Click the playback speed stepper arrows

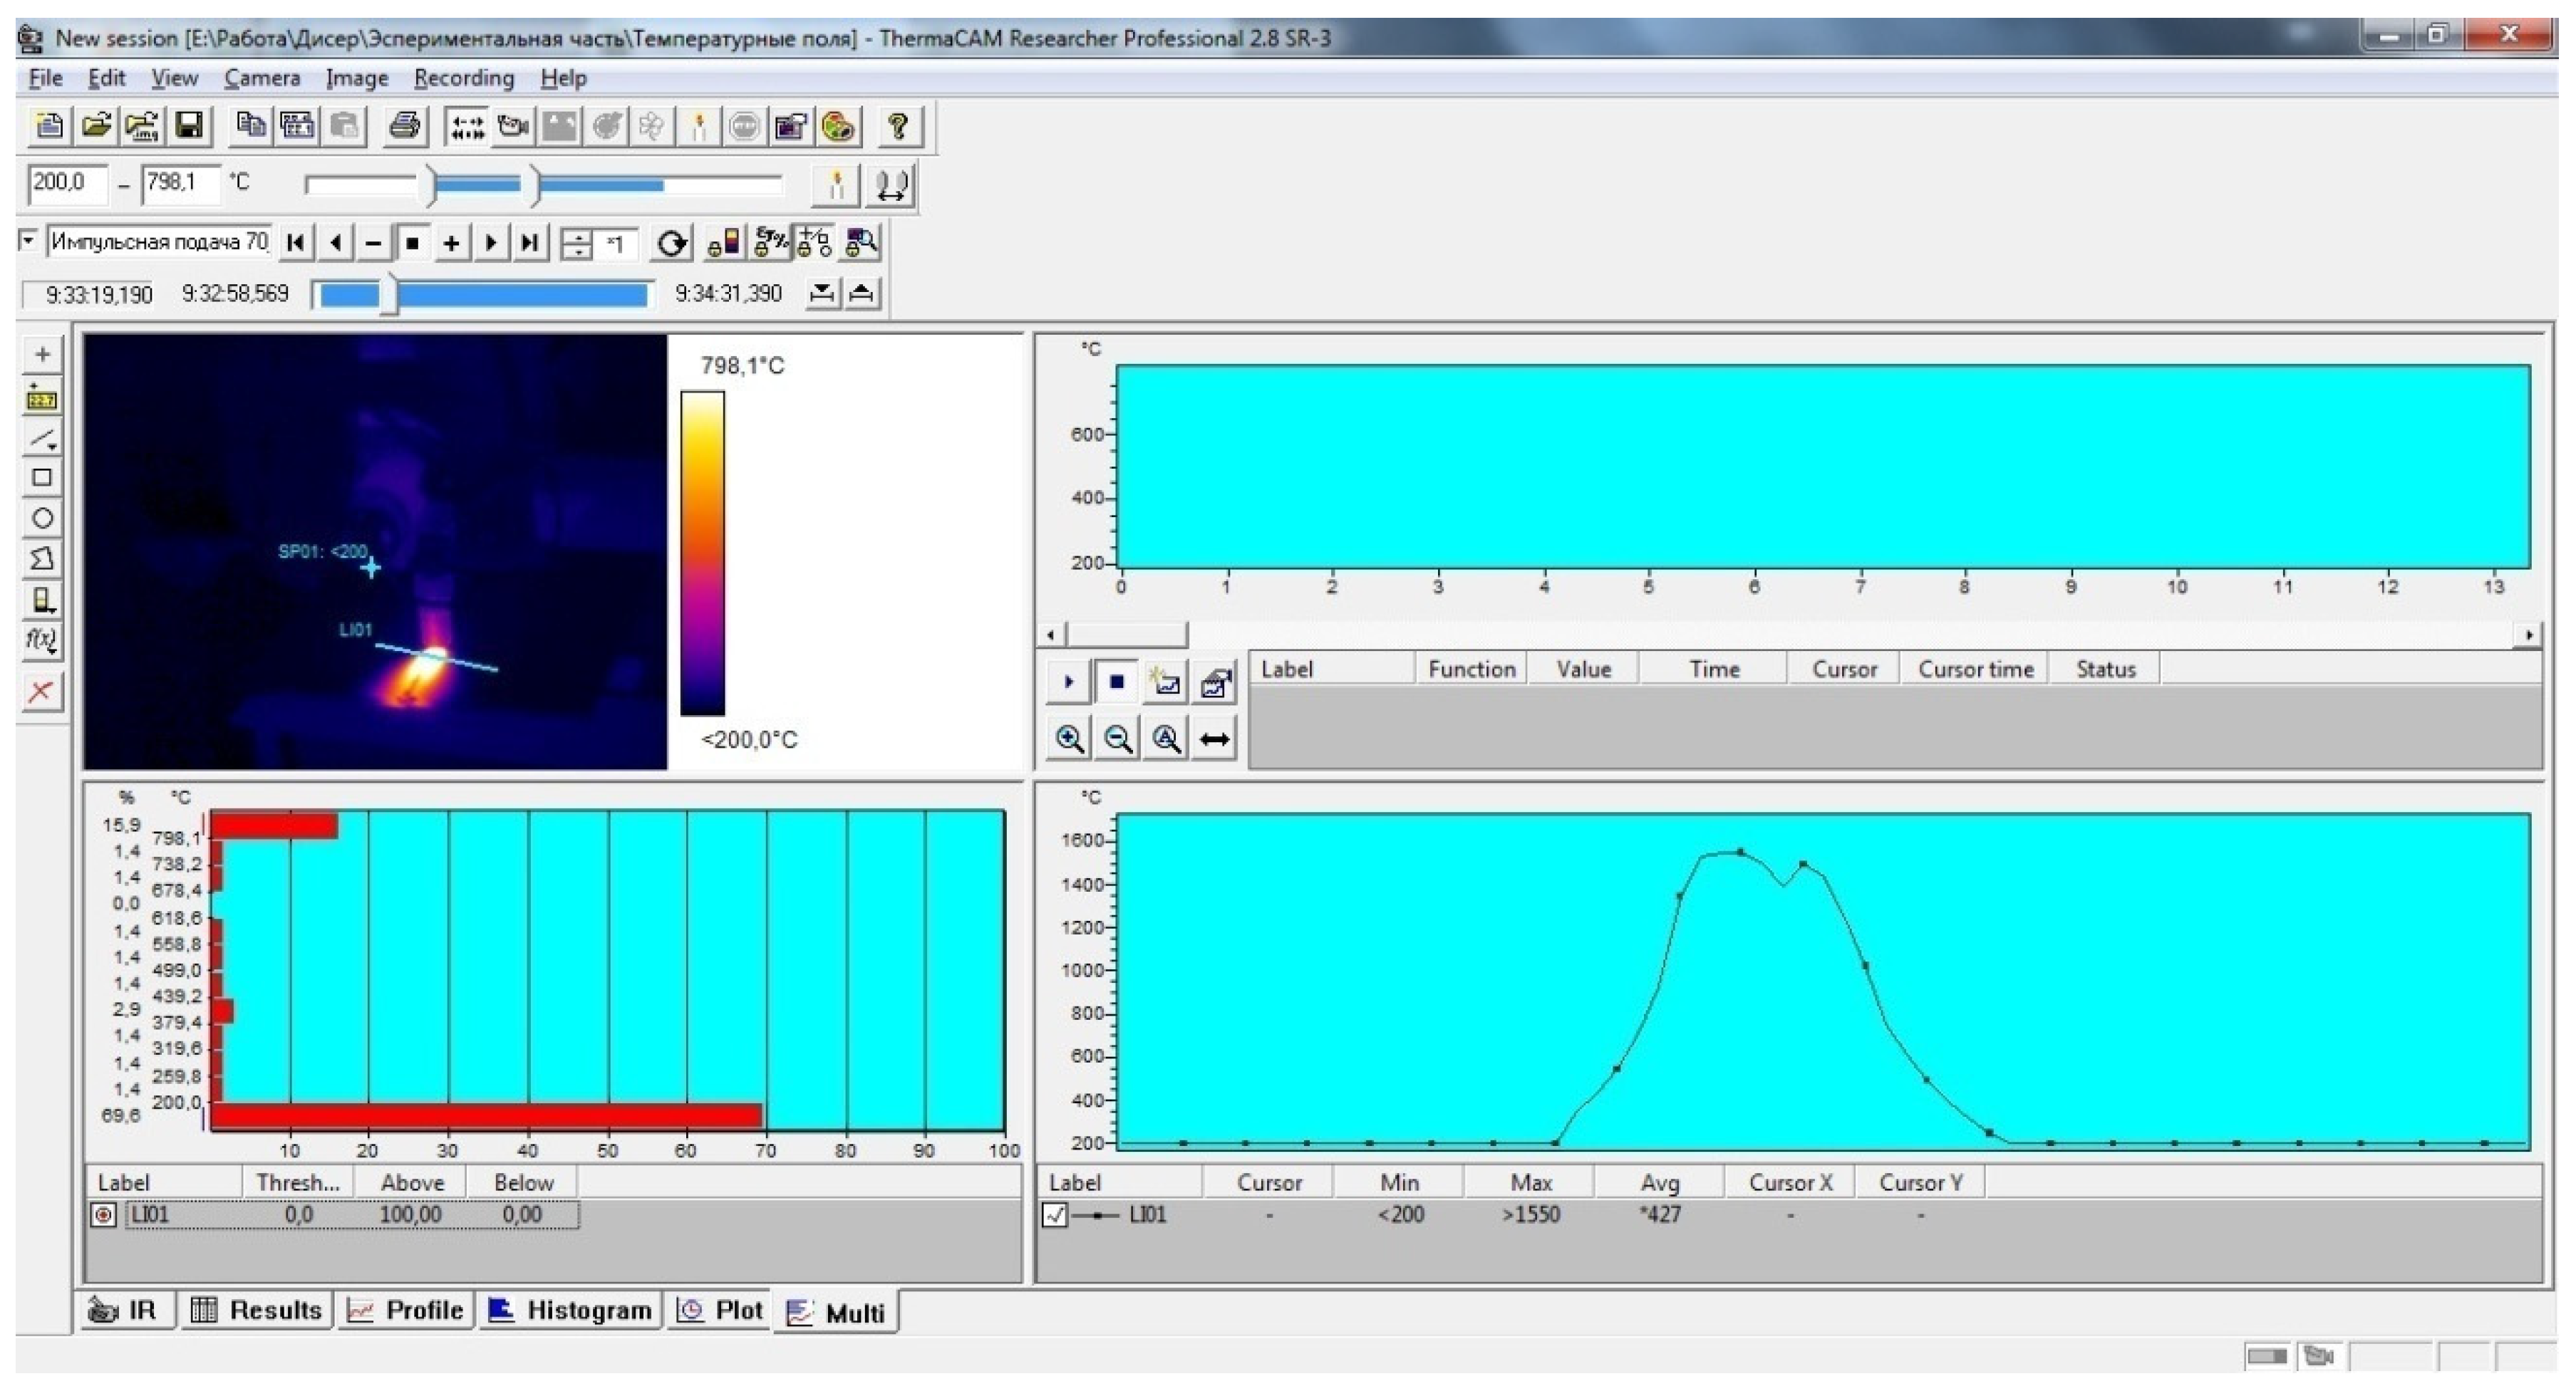coord(577,244)
